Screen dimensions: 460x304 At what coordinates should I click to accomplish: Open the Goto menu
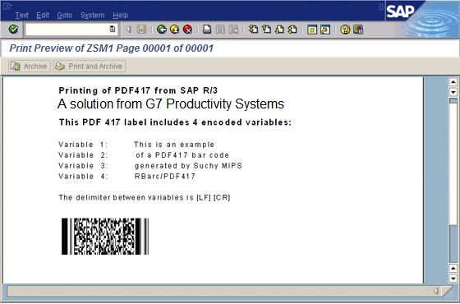pyautogui.click(x=65, y=16)
